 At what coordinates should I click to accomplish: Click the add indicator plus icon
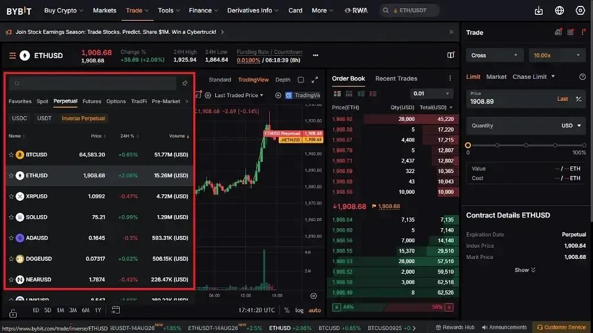pyautogui.click(x=278, y=95)
